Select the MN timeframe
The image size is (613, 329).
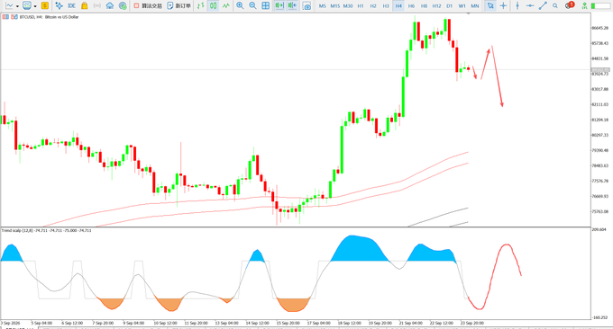click(475, 6)
